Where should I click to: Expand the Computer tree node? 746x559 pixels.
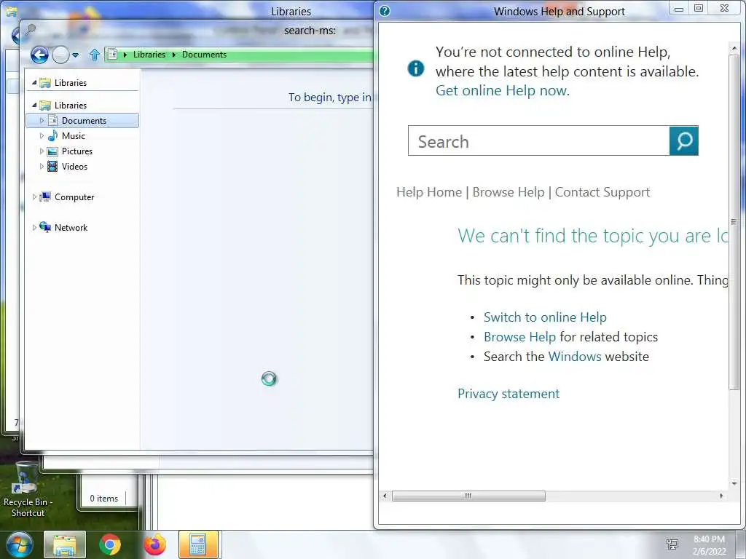point(34,197)
